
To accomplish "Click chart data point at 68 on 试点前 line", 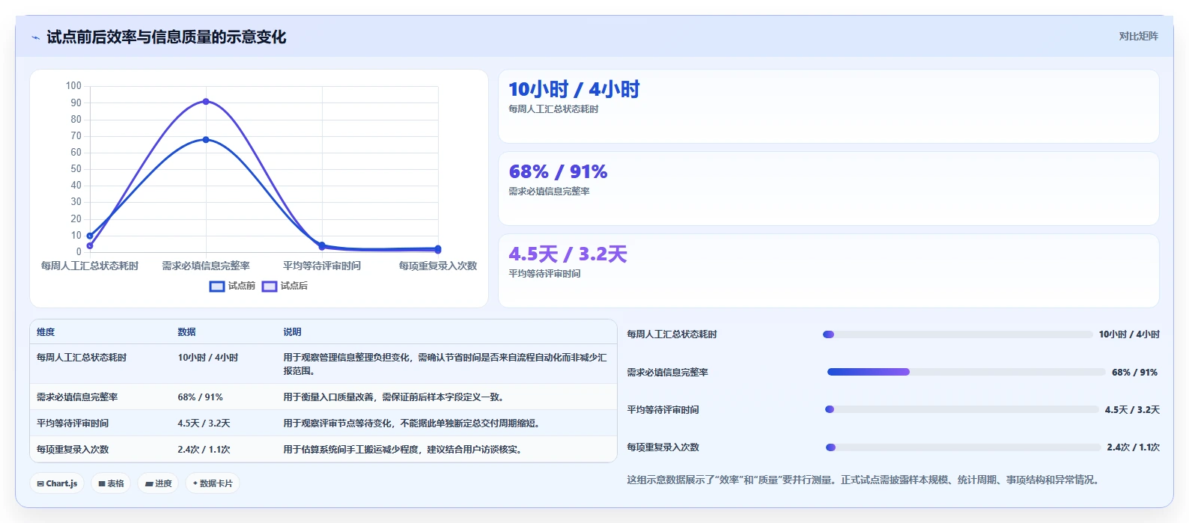I will tap(206, 140).
